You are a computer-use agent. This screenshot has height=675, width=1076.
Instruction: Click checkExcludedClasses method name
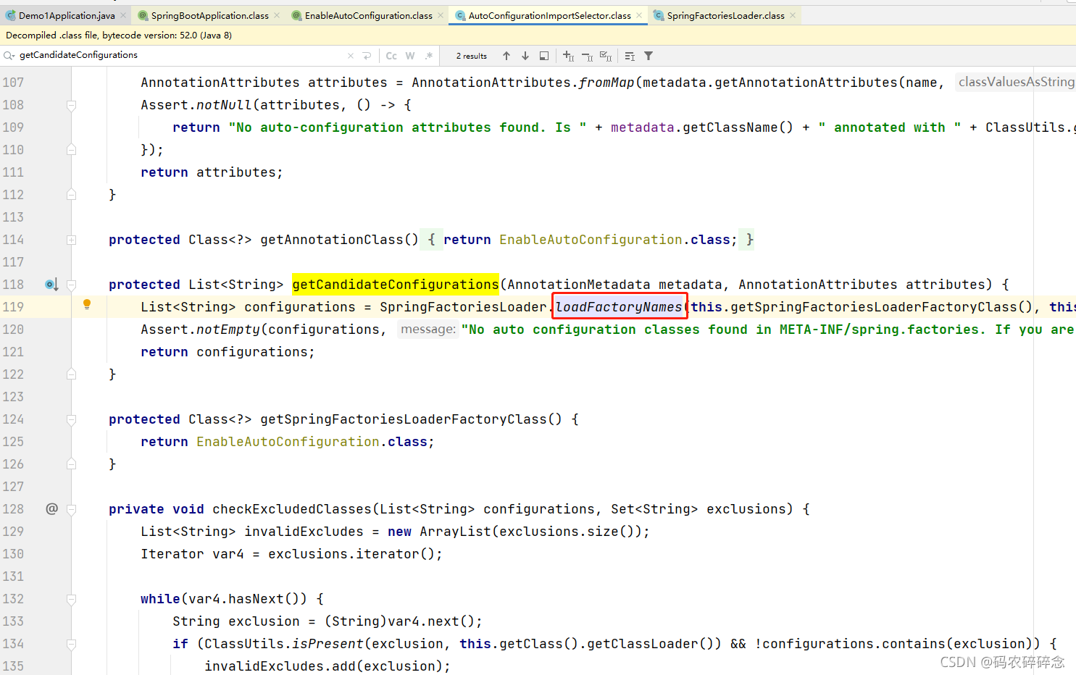pyautogui.click(x=292, y=509)
